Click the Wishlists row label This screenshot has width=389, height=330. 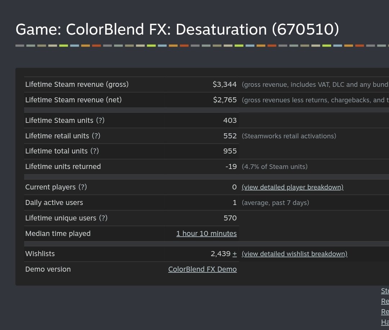coord(40,254)
